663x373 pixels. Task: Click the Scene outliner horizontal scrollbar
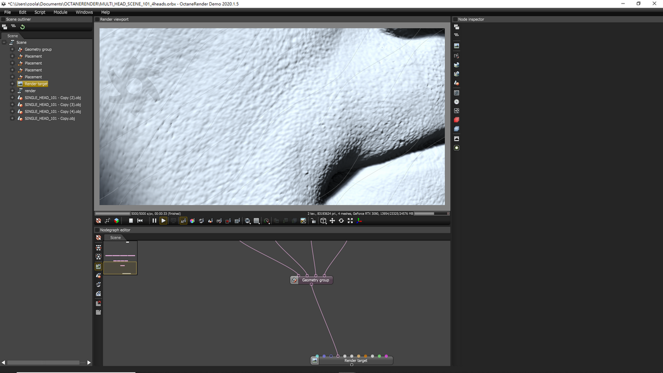[42, 363]
